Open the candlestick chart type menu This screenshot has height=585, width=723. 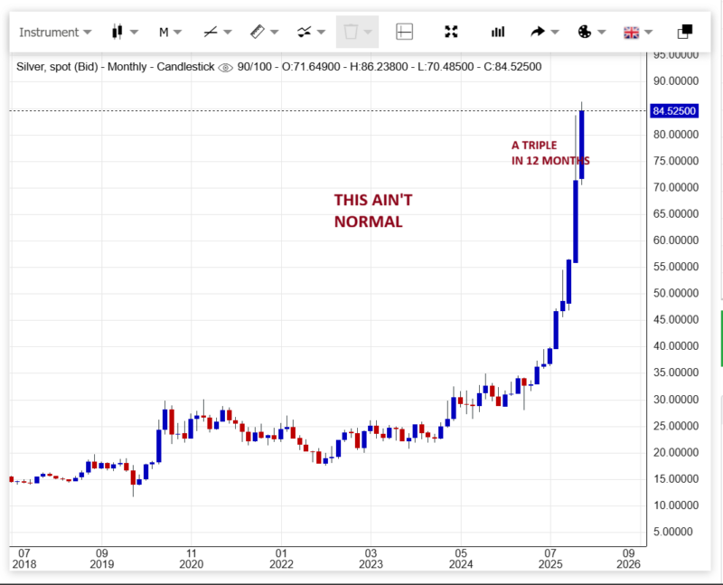click(x=124, y=33)
